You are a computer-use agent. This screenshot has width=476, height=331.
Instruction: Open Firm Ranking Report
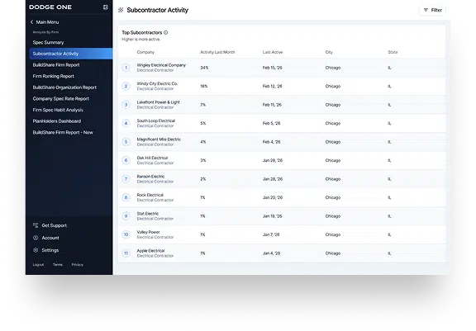54,76
